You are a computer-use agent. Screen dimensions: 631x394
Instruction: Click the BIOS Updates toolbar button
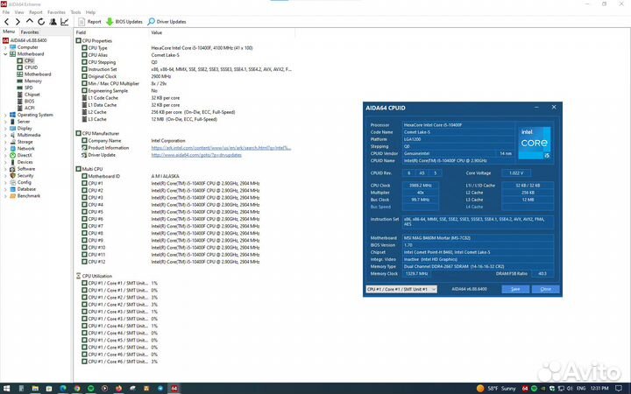tap(124, 22)
